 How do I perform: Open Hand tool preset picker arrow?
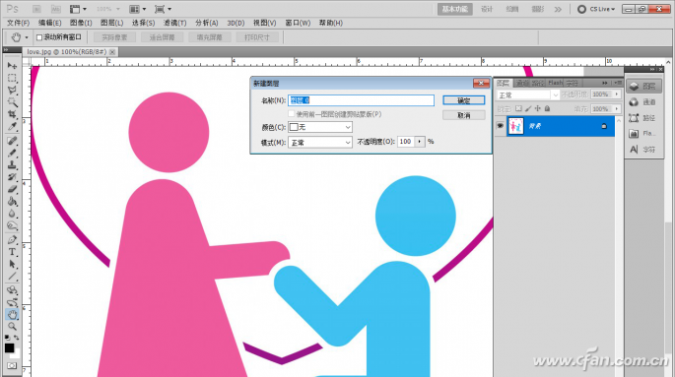(x=27, y=37)
